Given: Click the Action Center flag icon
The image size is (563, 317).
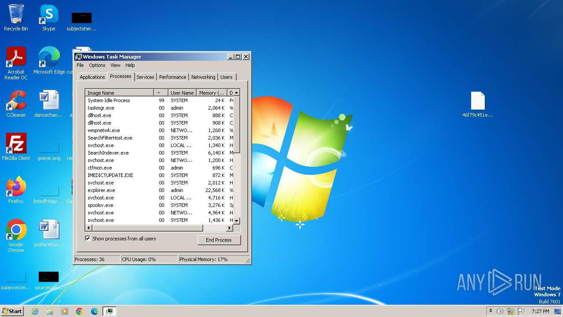Looking at the screenshot, I should point(521,311).
